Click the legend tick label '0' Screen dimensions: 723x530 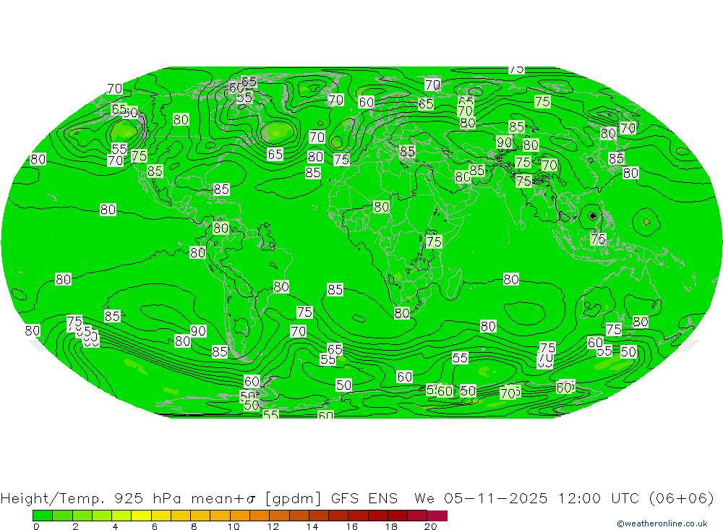pos(36,526)
